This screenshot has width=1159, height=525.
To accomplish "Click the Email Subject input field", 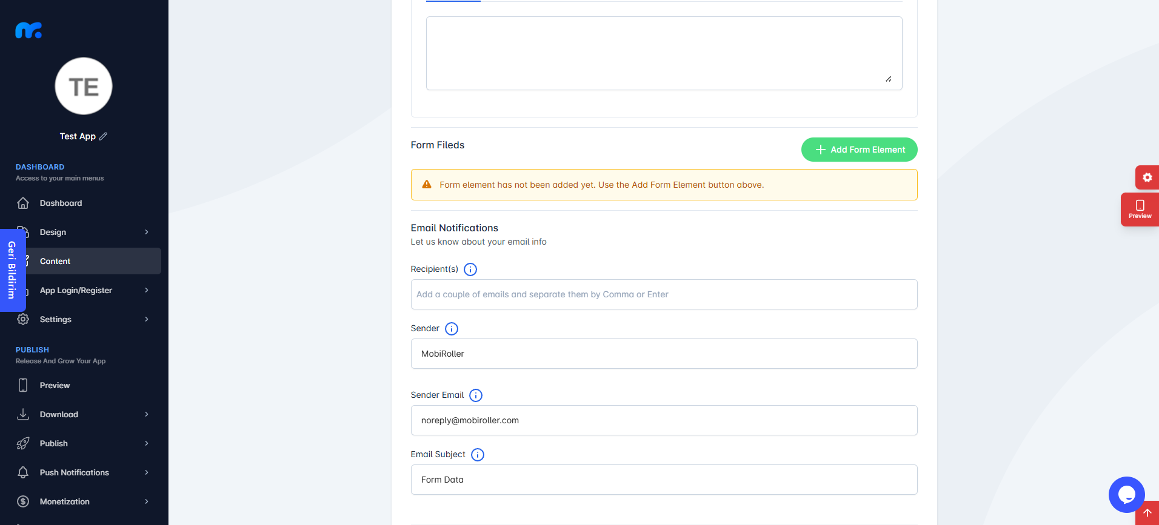I will [664, 480].
